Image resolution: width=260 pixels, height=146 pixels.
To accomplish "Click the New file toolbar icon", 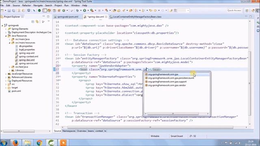I will [2, 11].
